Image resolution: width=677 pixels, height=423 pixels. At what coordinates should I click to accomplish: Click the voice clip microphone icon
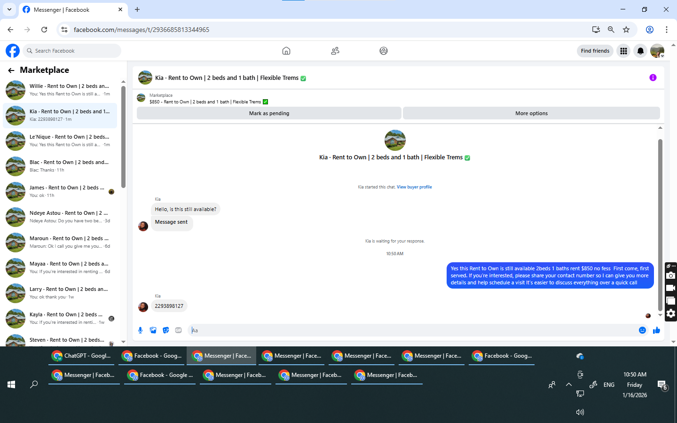(140, 330)
